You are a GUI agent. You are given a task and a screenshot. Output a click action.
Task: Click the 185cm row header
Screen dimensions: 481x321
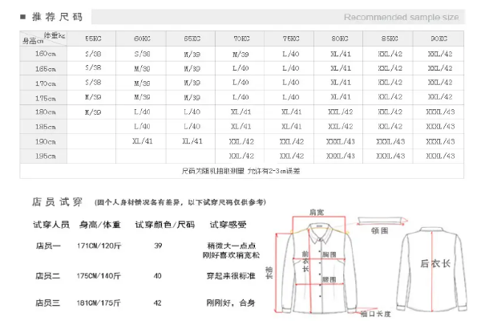pos(43,127)
